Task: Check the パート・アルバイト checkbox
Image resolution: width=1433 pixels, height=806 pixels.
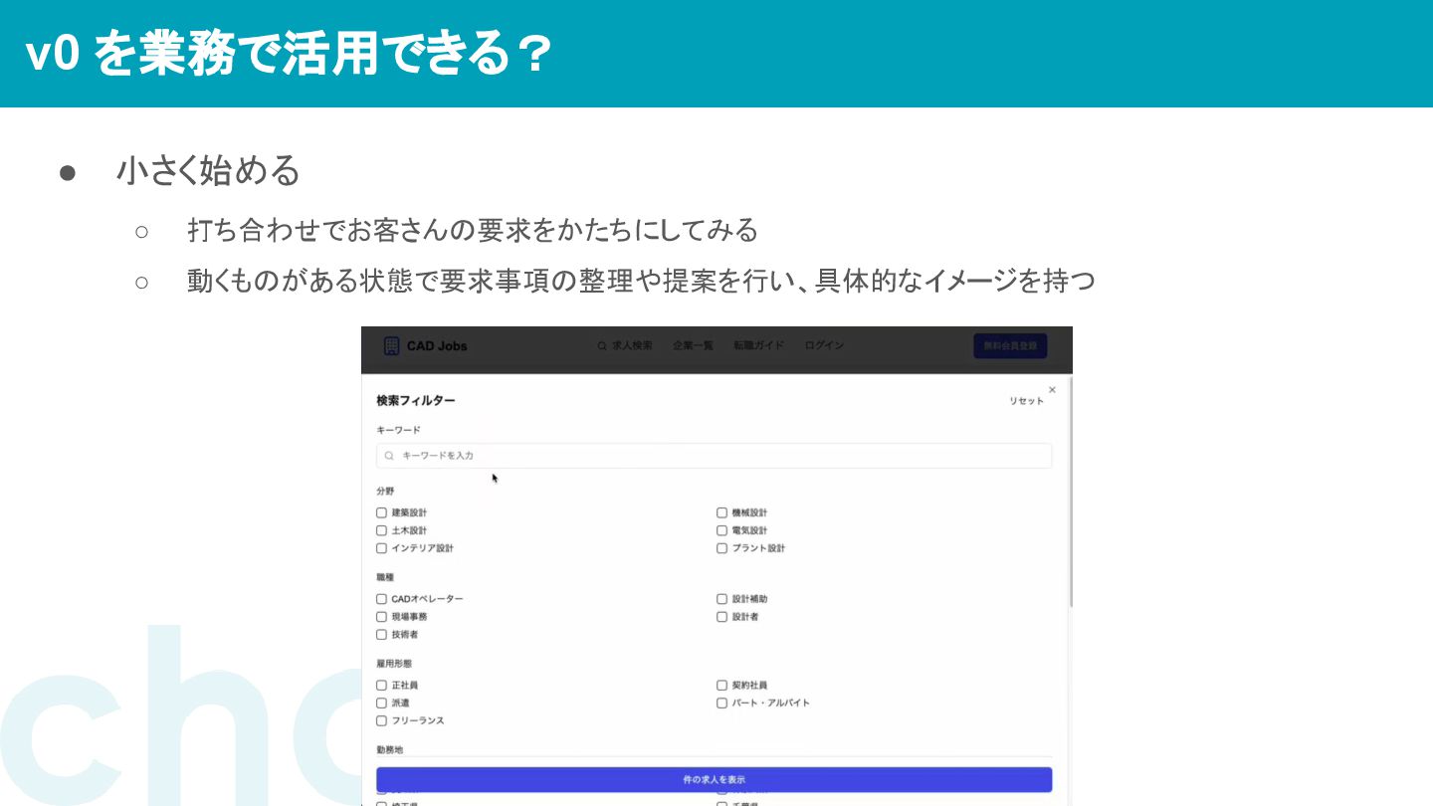Action: click(x=722, y=703)
